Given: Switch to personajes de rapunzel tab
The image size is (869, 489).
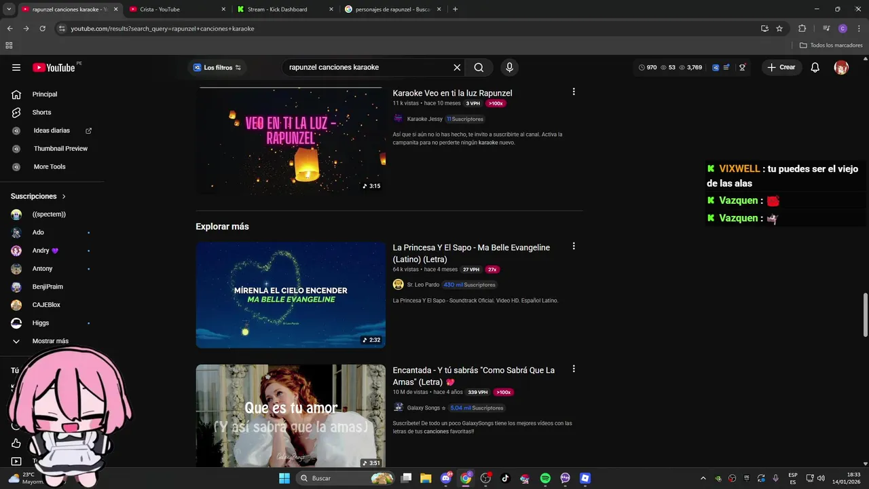Looking at the screenshot, I should point(393,10).
